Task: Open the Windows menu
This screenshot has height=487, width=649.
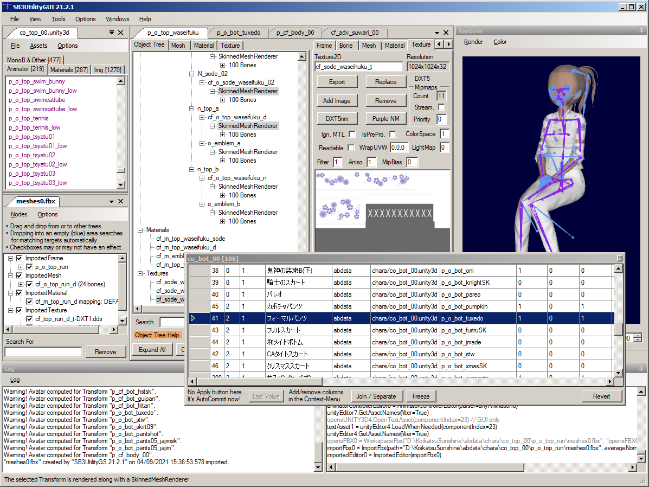Action: 117,19
